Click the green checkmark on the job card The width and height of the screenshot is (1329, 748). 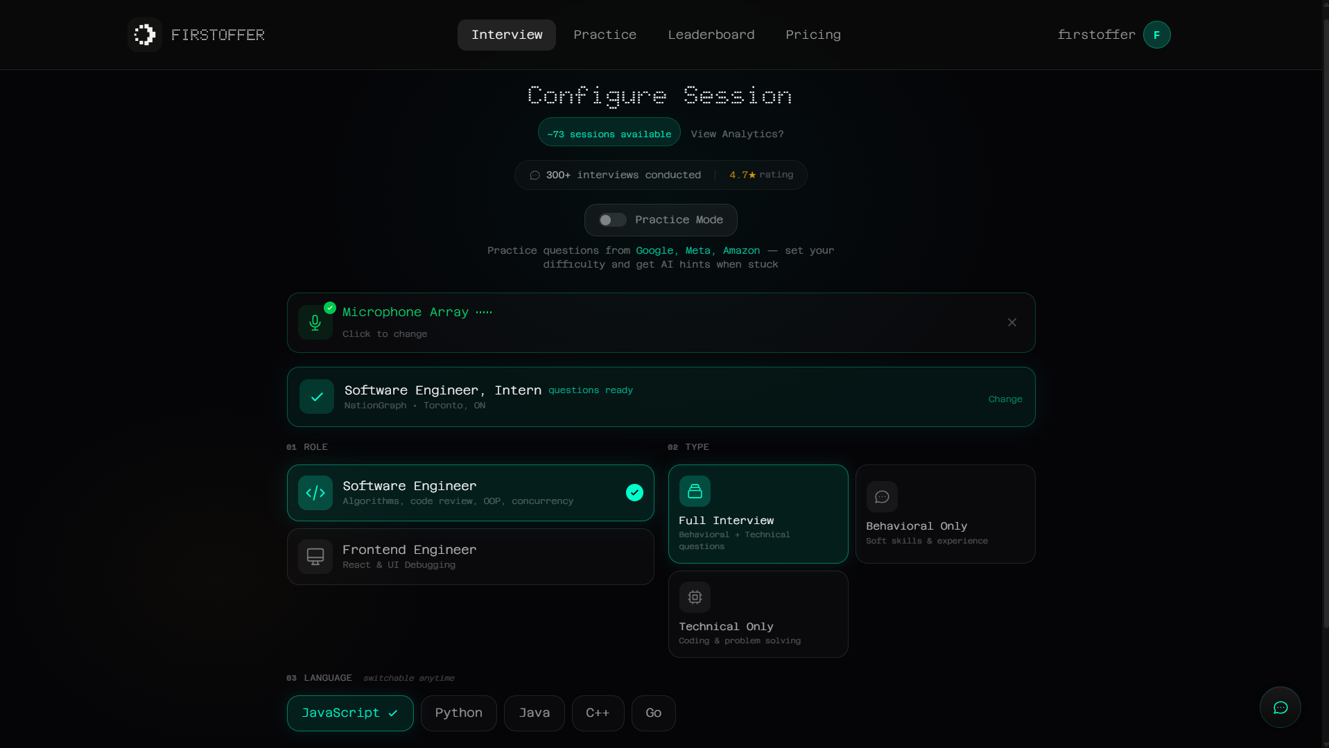click(315, 397)
